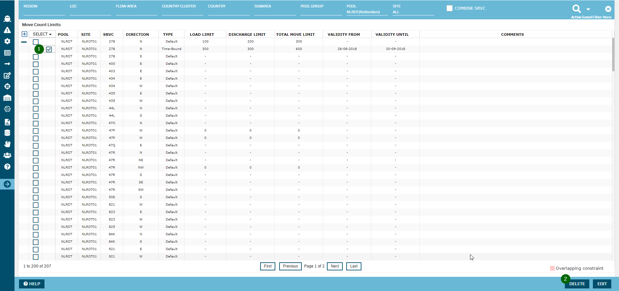Click the database stack sidebar icon
Image resolution: width=619 pixels, height=291 pixels.
[x=7, y=133]
